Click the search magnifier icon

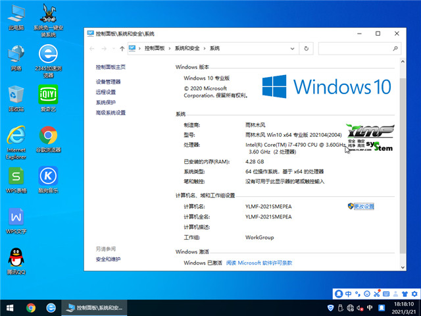click(x=395, y=49)
